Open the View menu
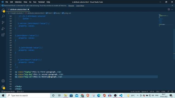The height and width of the screenshot is (98, 175). tap(25, 2)
